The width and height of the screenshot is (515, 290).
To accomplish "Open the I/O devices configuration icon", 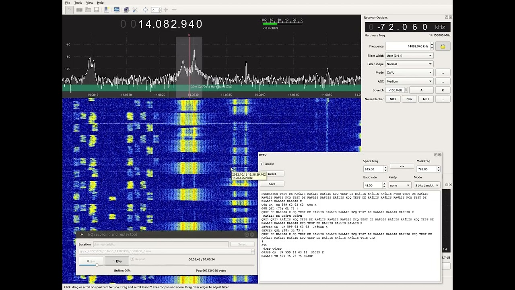I will (79, 10).
